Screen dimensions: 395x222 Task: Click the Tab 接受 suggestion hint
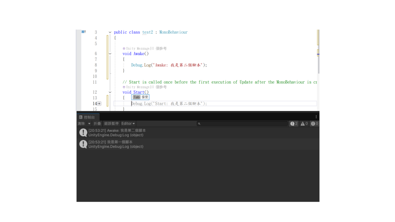click(140, 97)
